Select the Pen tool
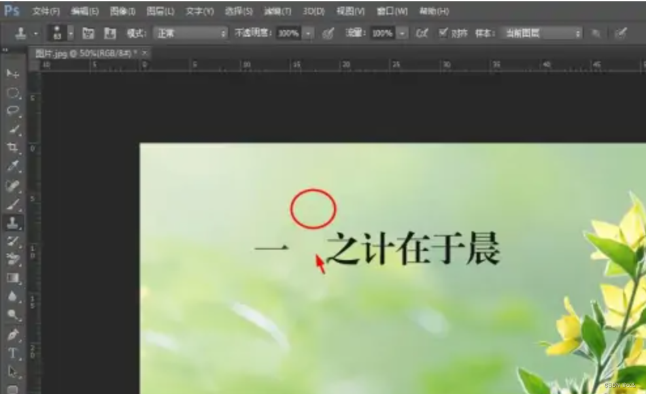The width and height of the screenshot is (646, 394). coord(13,335)
